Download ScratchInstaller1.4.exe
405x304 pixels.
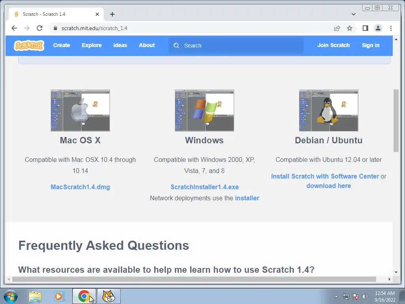204,187
